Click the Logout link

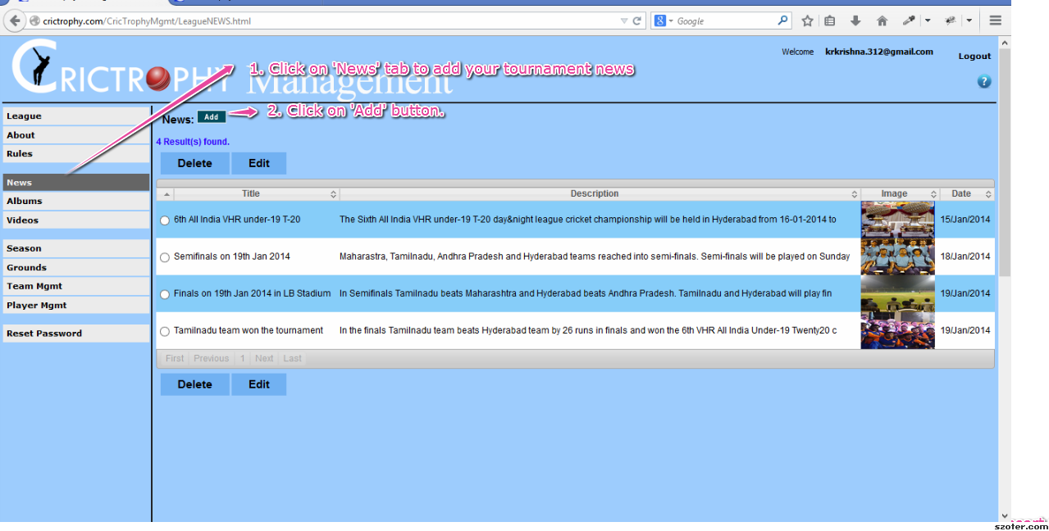point(974,56)
